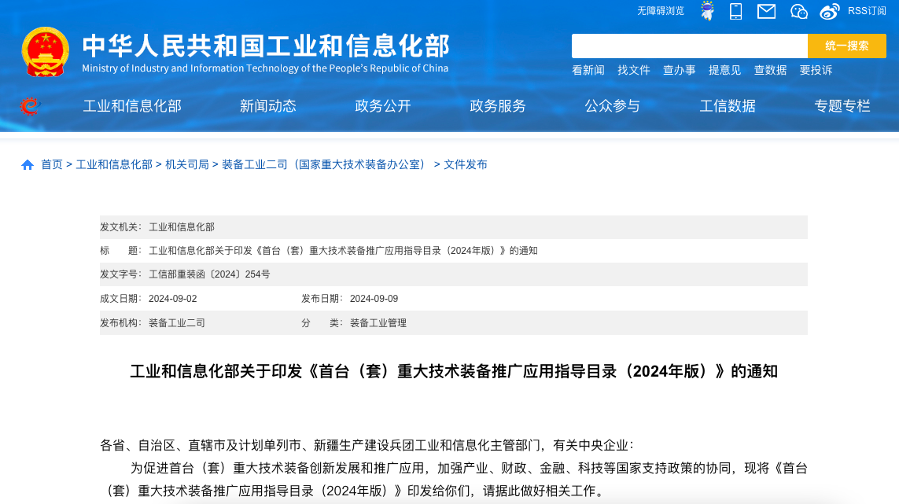This screenshot has width=899, height=504.
Task: Open the 工信数据 navigation item
Action: tap(728, 106)
